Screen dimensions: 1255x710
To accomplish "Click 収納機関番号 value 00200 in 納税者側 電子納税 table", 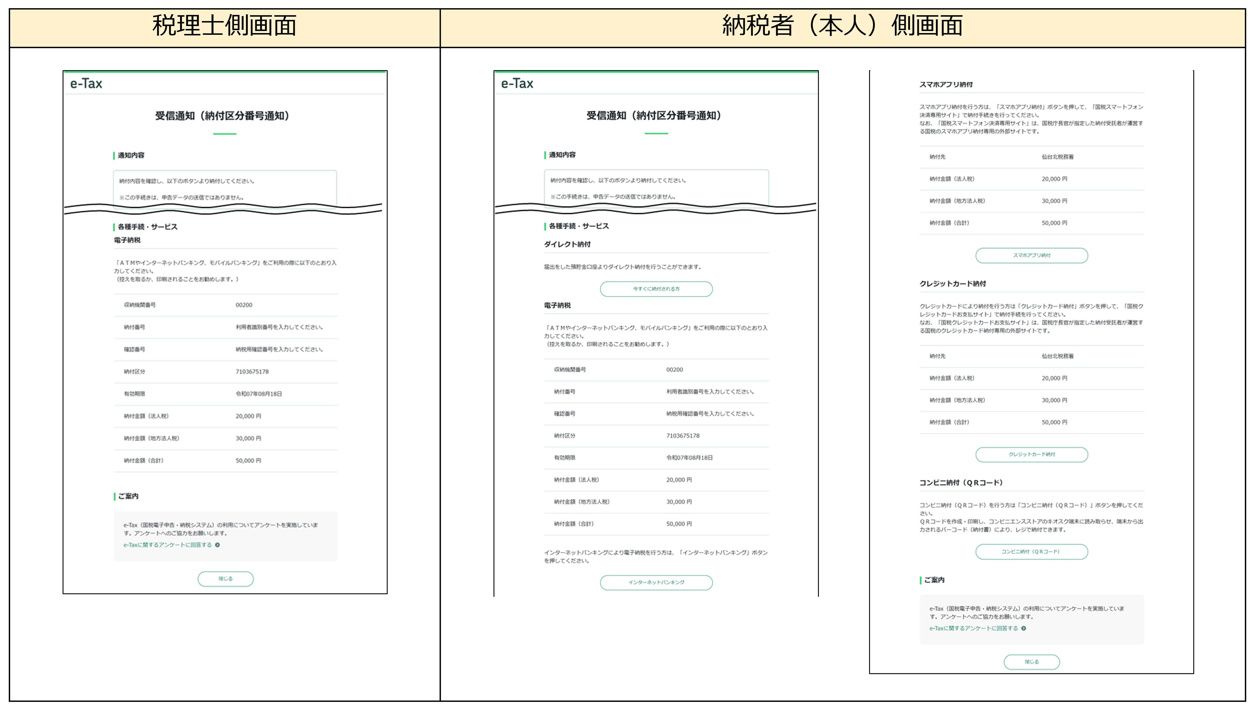I will (675, 370).
